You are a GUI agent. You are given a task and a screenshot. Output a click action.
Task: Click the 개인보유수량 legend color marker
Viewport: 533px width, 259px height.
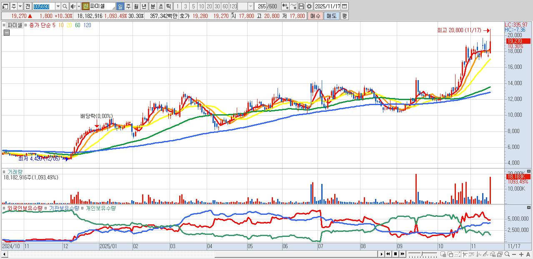(x=83, y=208)
